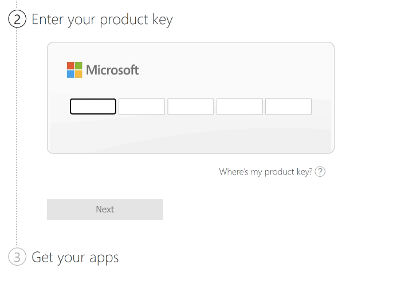397x288 pixels.
Task: Click into the third product key box
Action: [191, 106]
